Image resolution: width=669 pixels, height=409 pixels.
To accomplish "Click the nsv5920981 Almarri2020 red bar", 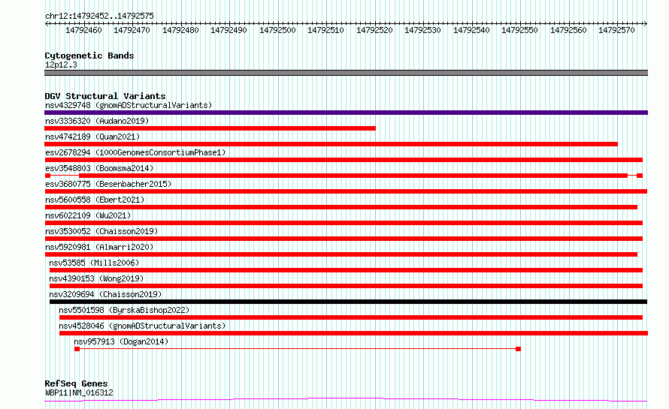I will 341,254.
